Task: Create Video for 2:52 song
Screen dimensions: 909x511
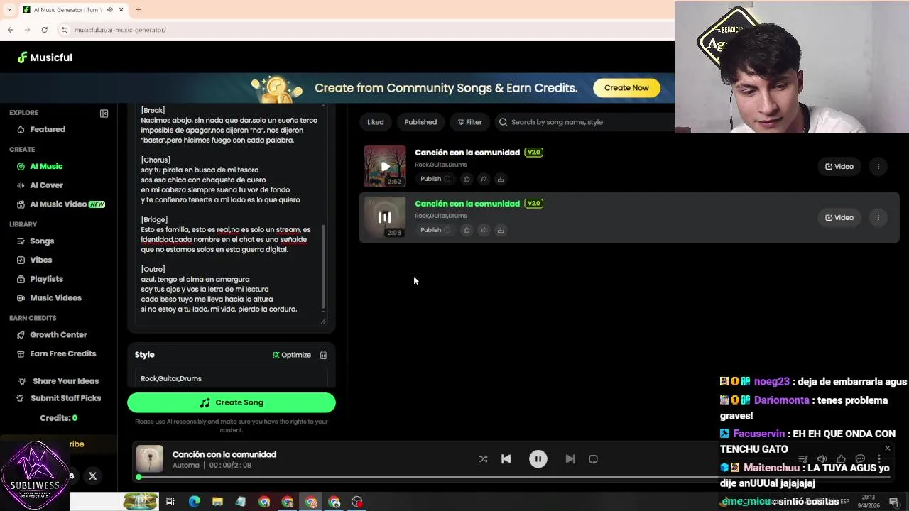Action: (839, 167)
